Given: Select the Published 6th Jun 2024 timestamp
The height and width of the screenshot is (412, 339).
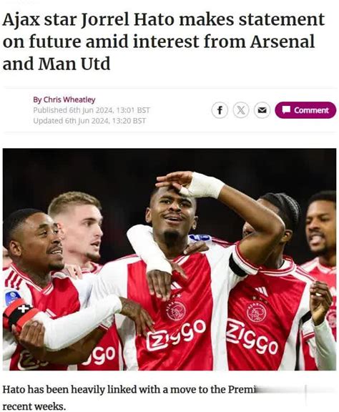Looking at the screenshot, I should 92,110.
